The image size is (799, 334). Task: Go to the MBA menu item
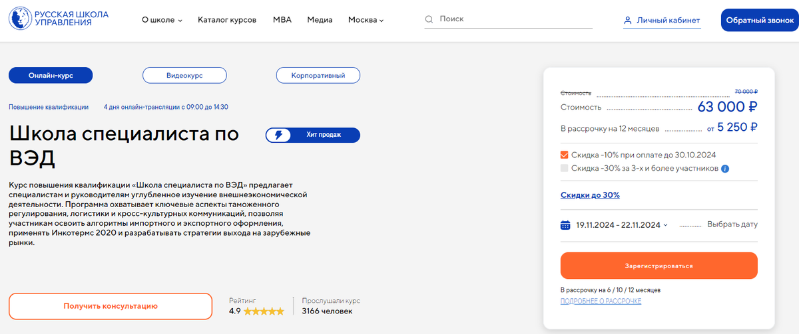(x=282, y=20)
